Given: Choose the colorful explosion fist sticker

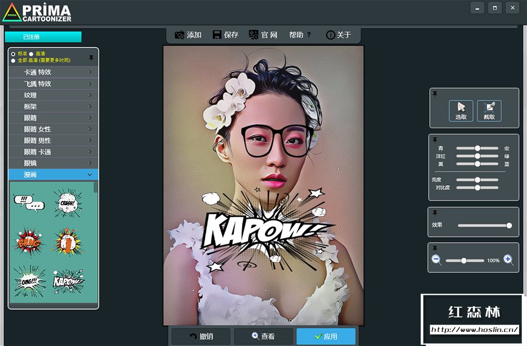Looking at the screenshot, I should point(67,242).
